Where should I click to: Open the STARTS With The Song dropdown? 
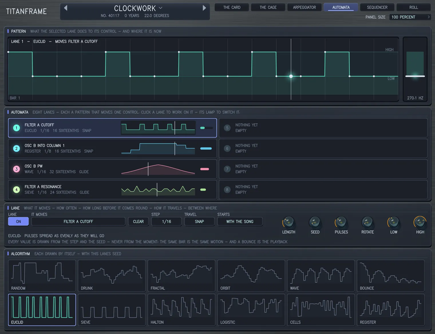(240, 221)
